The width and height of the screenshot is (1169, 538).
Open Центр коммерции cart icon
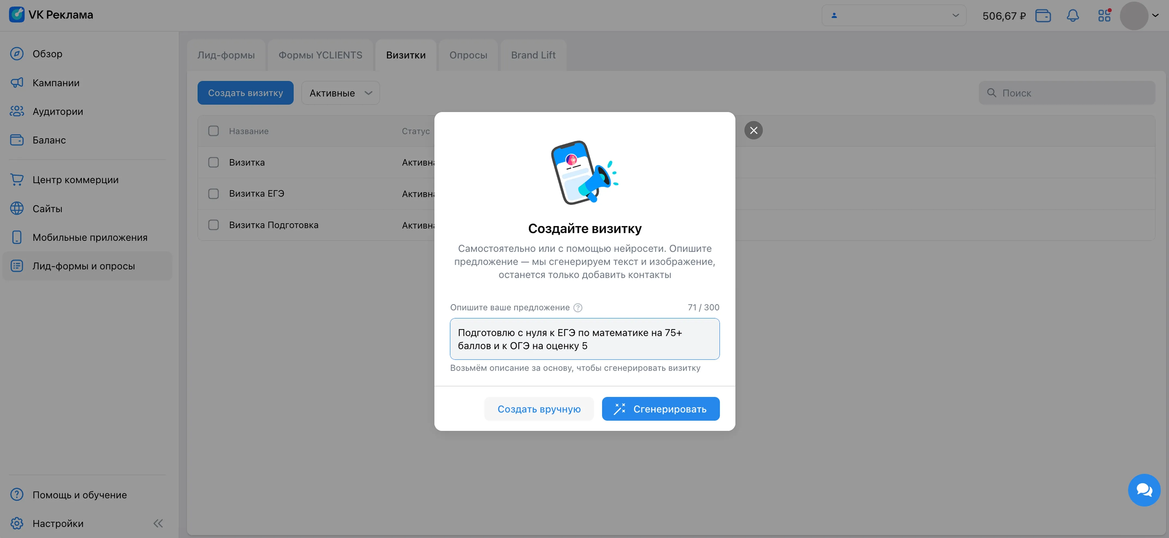point(17,180)
